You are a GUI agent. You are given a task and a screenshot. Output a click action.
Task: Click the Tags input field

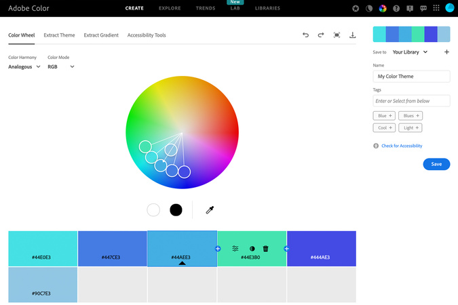pos(411,101)
